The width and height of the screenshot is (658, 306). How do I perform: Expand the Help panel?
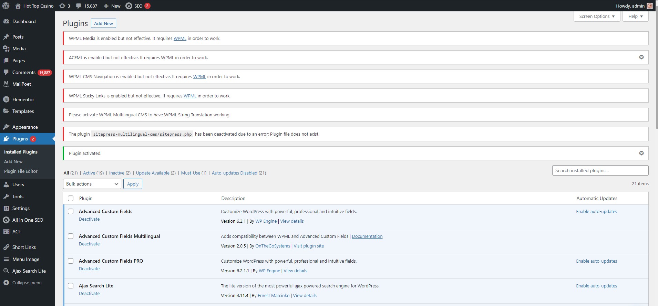pos(635,16)
